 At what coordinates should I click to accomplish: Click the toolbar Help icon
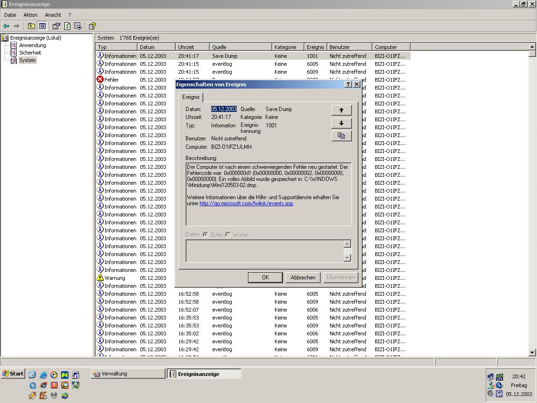click(x=92, y=26)
